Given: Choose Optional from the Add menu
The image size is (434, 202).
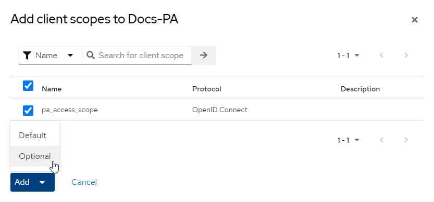Looking at the screenshot, I should (35, 156).
